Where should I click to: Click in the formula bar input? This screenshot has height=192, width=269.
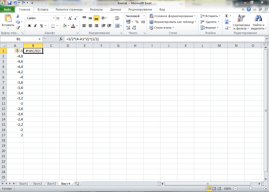164,39
